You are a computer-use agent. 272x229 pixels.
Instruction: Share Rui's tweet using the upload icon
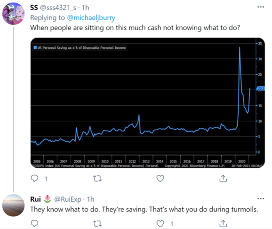[x=223, y=223]
